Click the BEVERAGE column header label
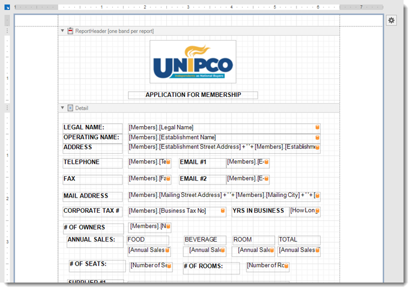This screenshot has width=412, height=291. coord(205,240)
